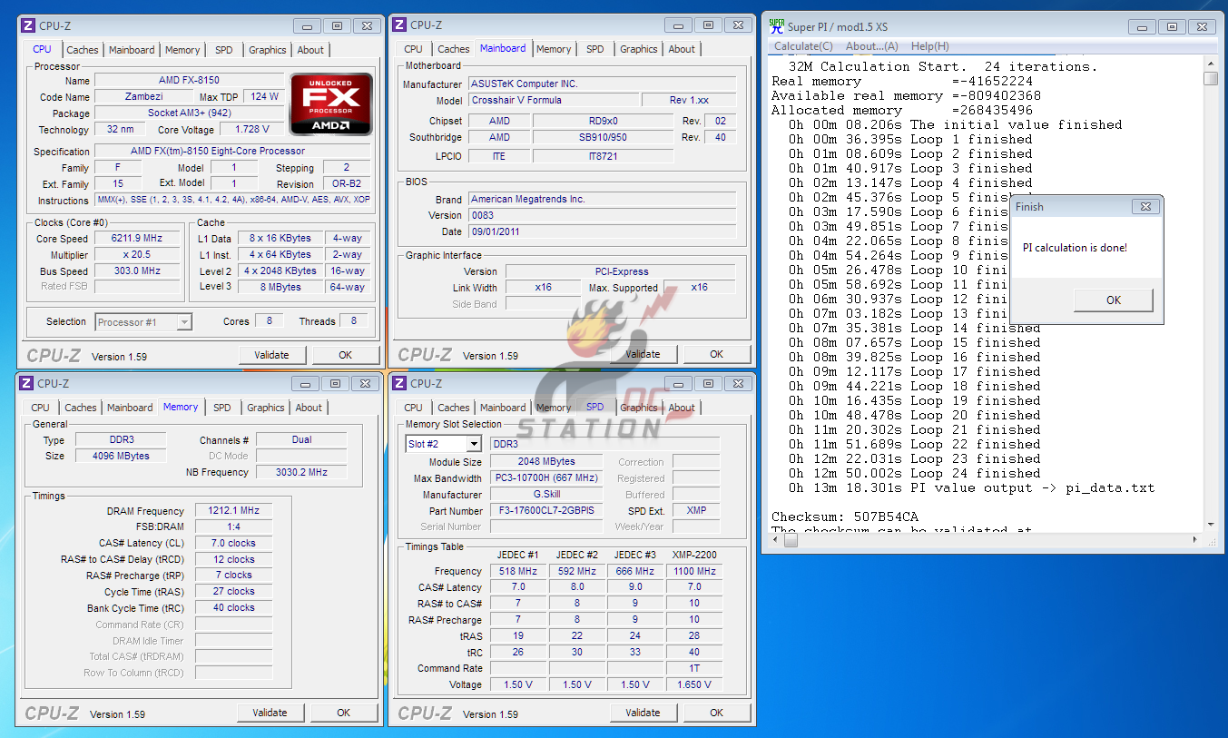Click XMP voltage value 1.650 V
The height and width of the screenshot is (738, 1228).
[x=694, y=684]
